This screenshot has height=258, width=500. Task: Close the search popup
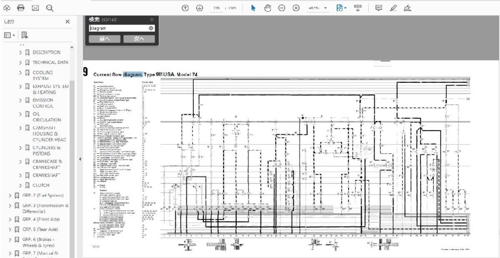152,20
